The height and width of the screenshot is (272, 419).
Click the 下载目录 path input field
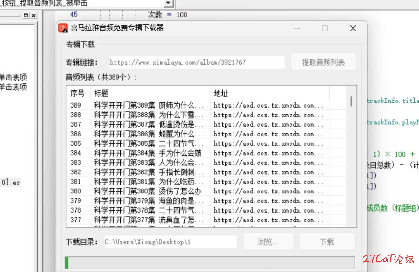tap(170, 242)
